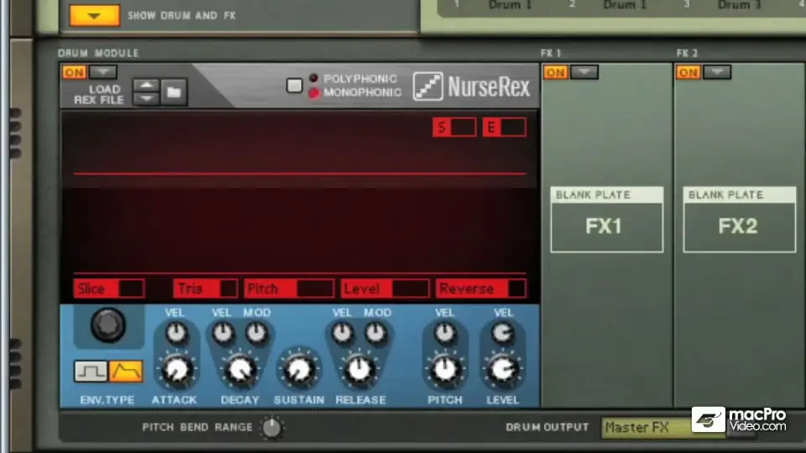Click the FX2 blank plate
This screenshot has width=806, height=453.
coord(739,219)
